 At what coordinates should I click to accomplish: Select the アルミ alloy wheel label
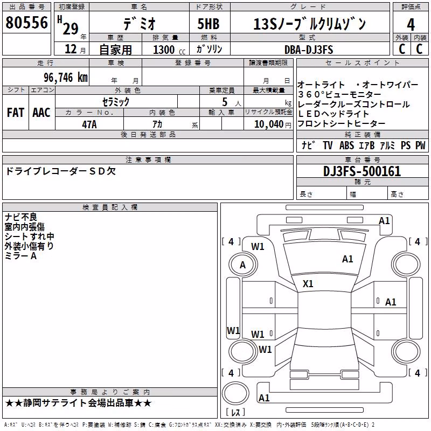[x=387, y=145]
